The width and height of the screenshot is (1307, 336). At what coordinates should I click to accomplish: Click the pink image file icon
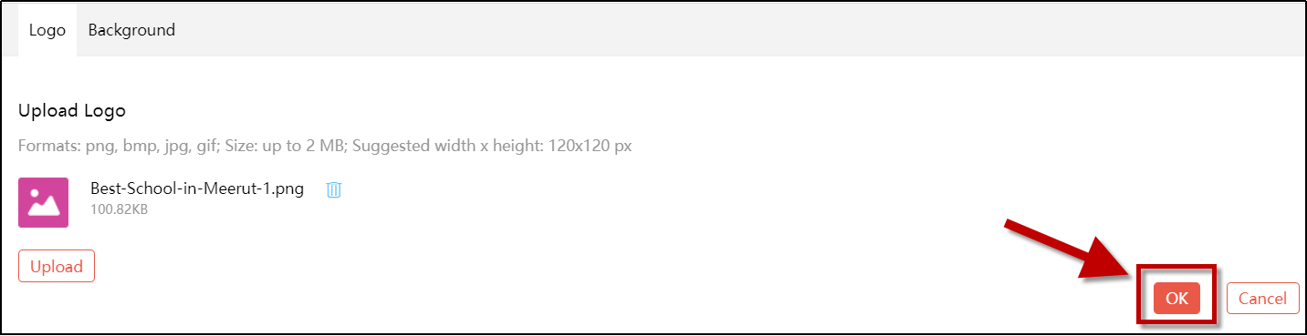pyautogui.click(x=43, y=202)
